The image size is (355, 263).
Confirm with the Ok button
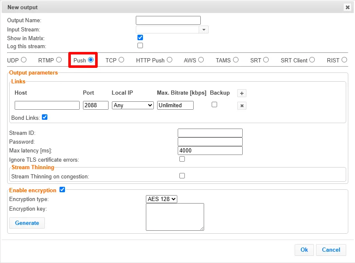click(x=304, y=250)
